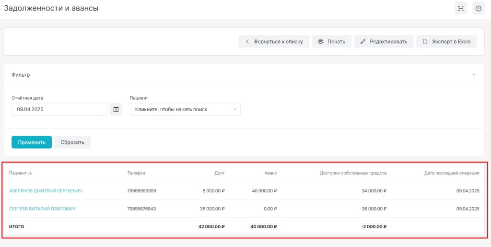Click the sort icon beside Пациент header
Screen dimensions: 491x247
30,173
